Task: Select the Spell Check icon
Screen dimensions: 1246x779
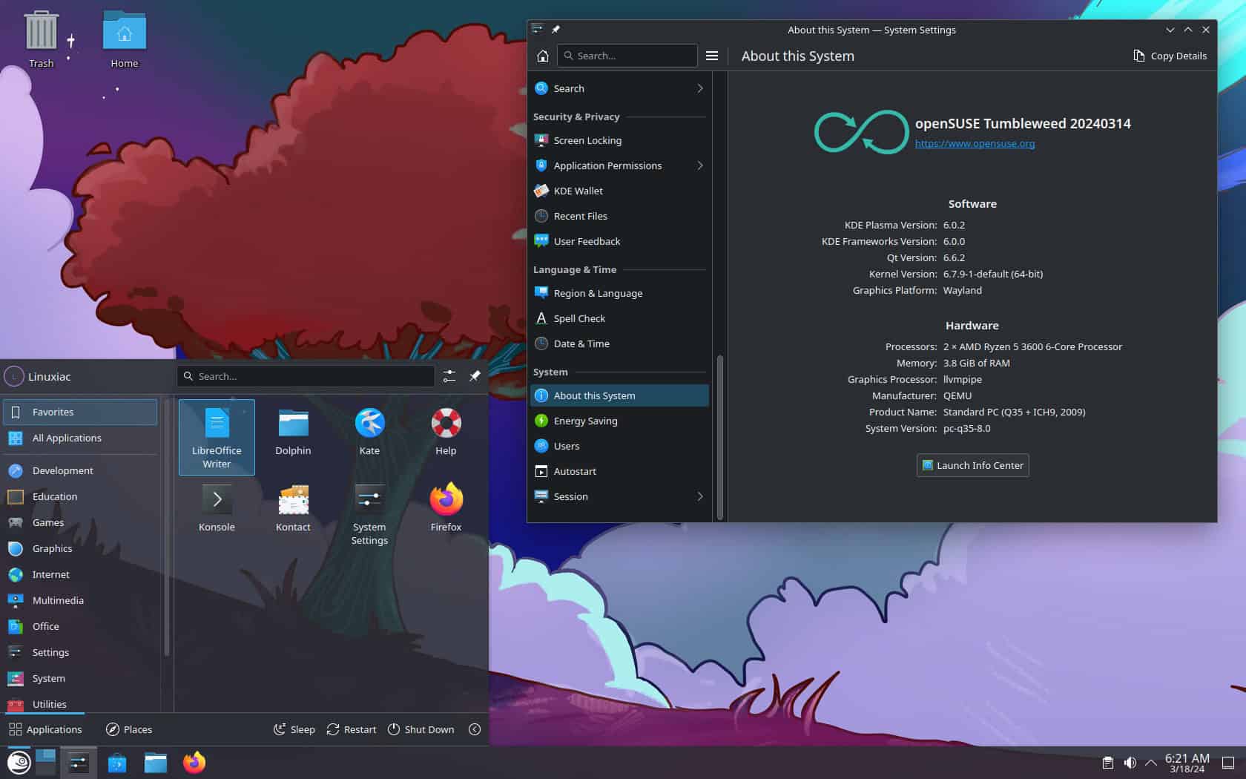Action: 541,318
